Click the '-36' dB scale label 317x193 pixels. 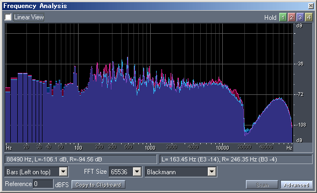(x=300, y=64)
